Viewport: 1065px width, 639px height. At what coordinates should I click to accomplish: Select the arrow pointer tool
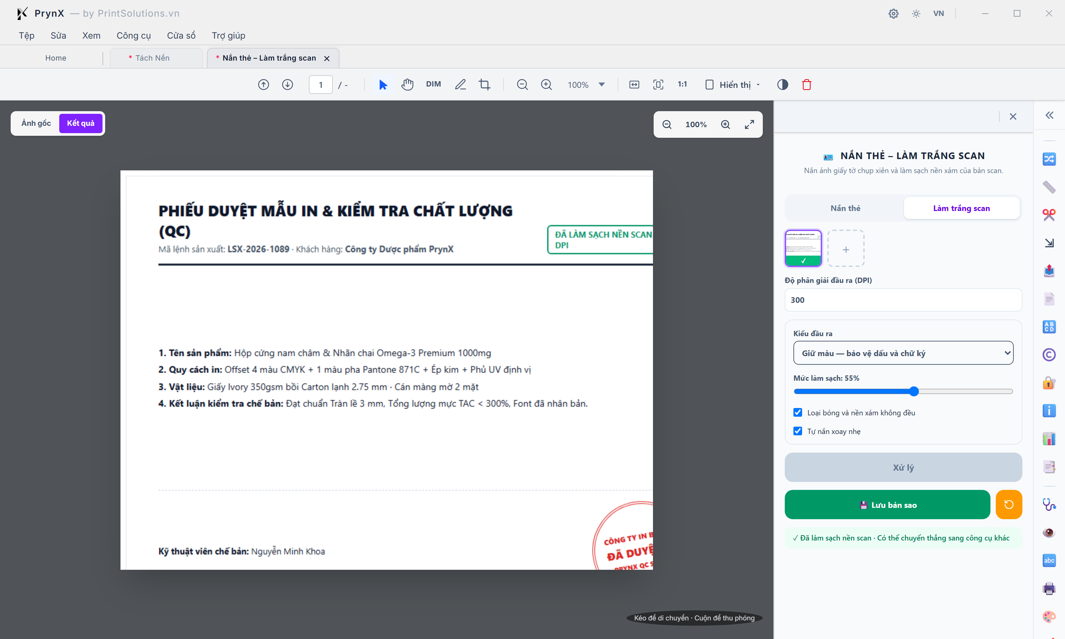coord(383,85)
